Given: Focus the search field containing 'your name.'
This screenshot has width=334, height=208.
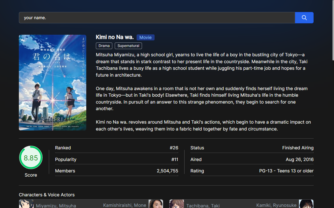Looking at the screenshot, I should [x=157, y=18].
